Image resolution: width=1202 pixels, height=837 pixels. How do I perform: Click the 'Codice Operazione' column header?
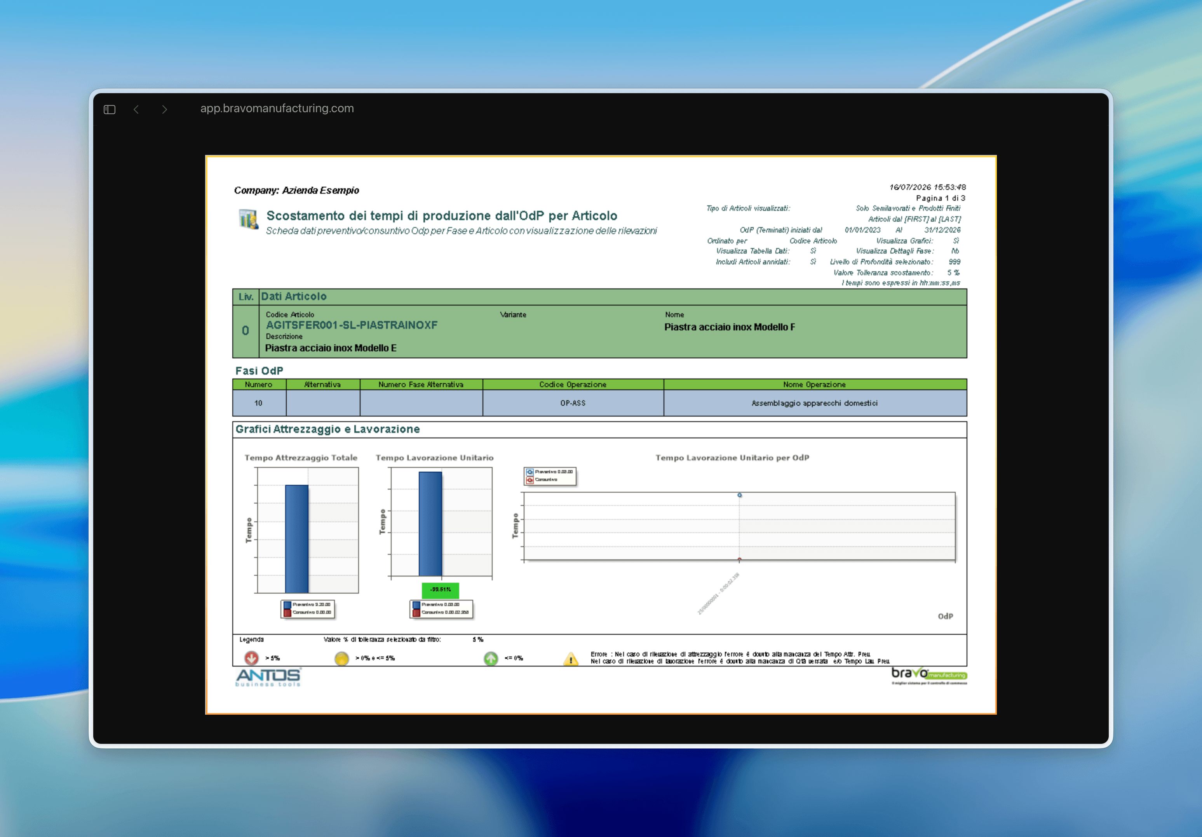pyautogui.click(x=573, y=384)
